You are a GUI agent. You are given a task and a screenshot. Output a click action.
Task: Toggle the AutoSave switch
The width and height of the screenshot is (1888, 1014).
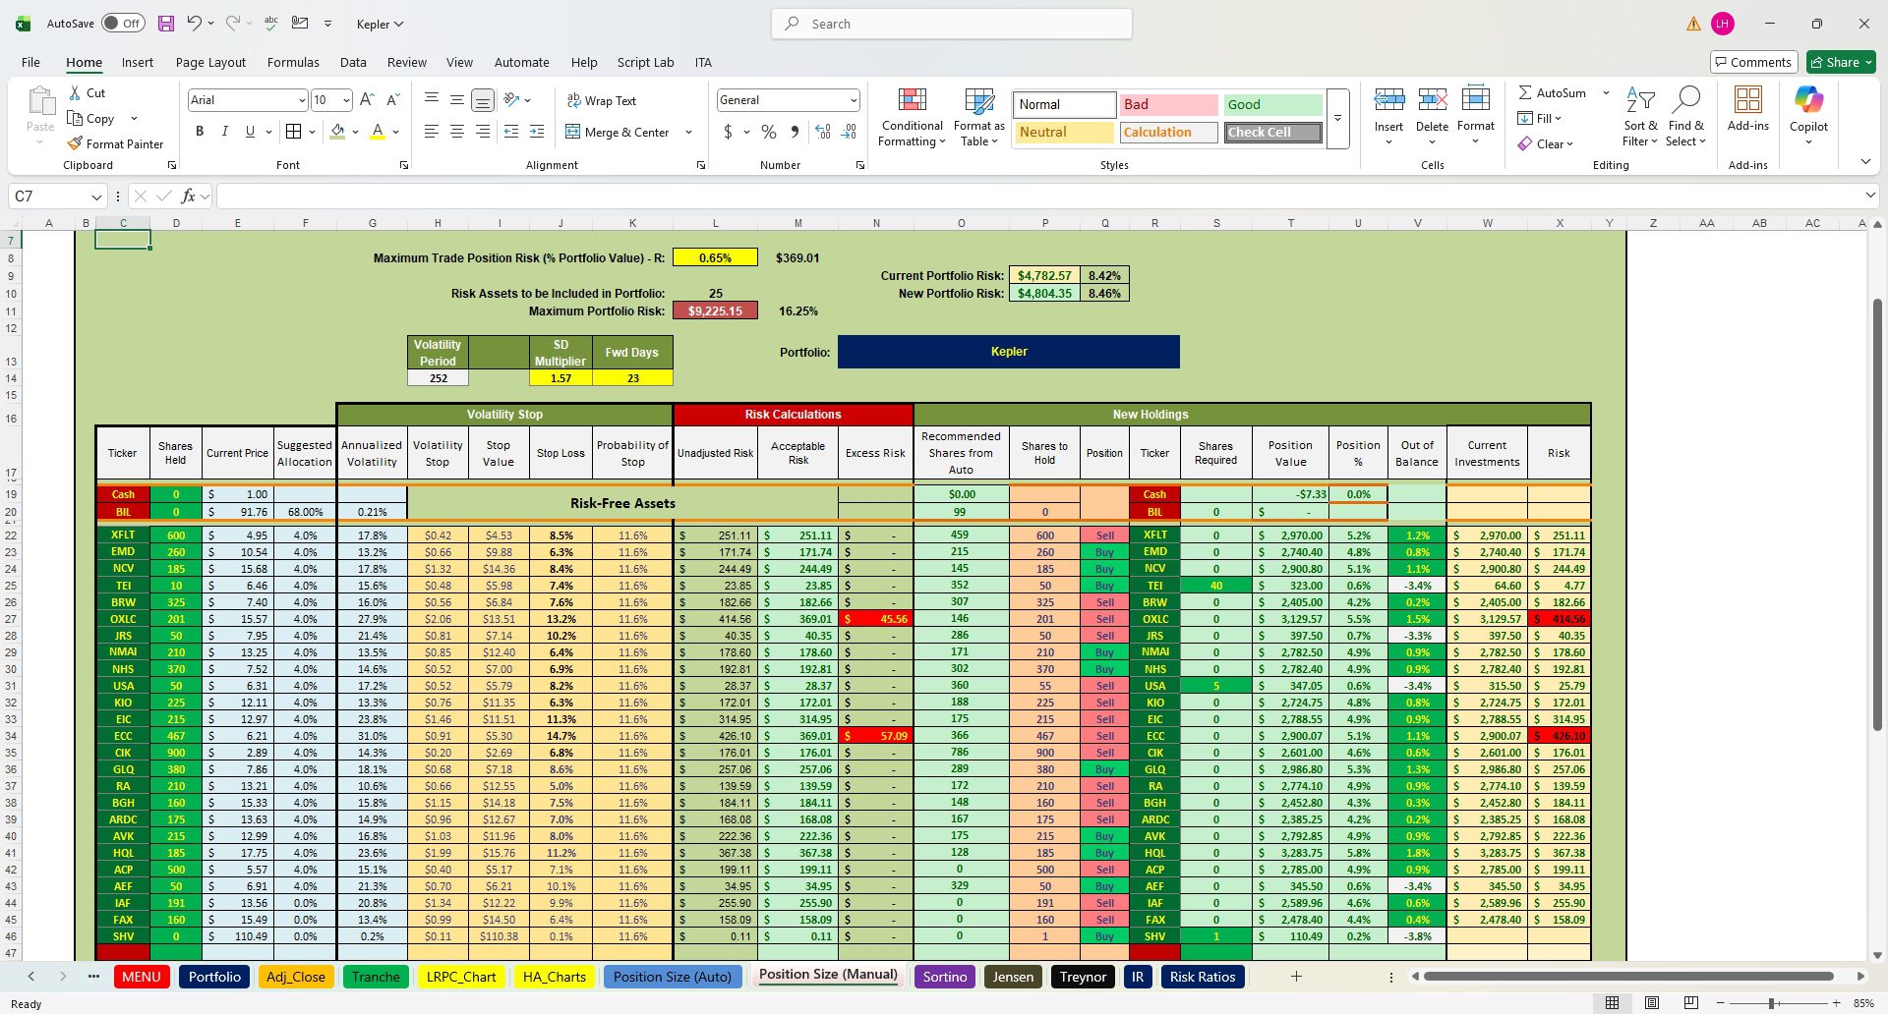pos(123,24)
